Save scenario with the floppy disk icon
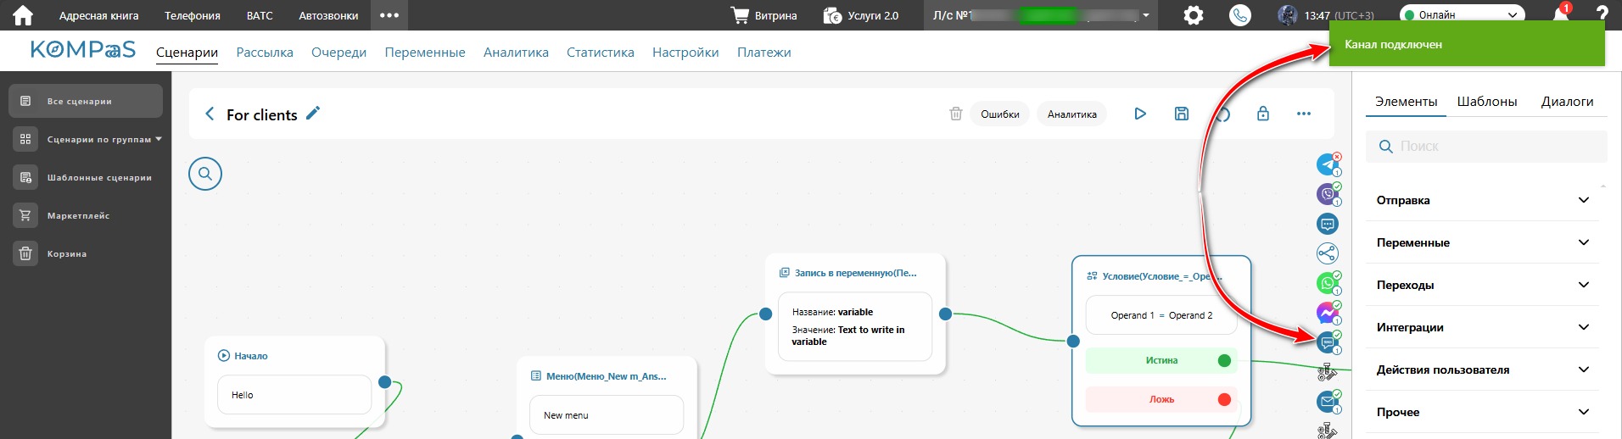The width and height of the screenshot is (1622, 439). tap(1182, 114)
